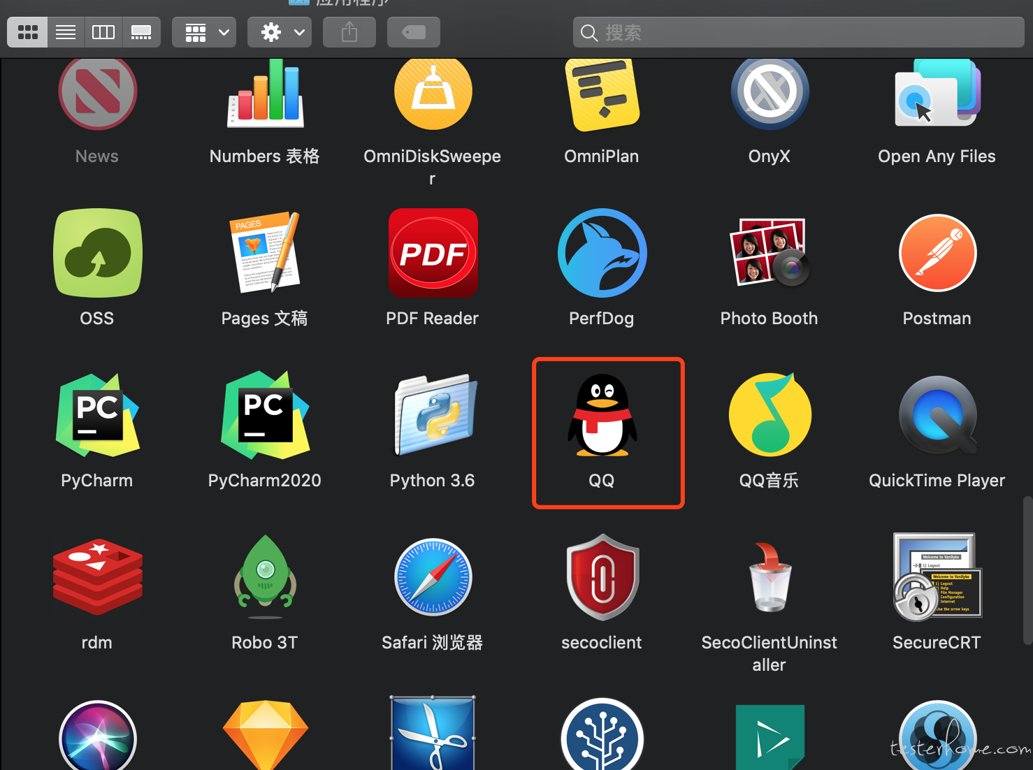The image size is (1033, 770).
Task: Select the QQ penguin icon
Action: pyautogui.click(x=602, y=415)
